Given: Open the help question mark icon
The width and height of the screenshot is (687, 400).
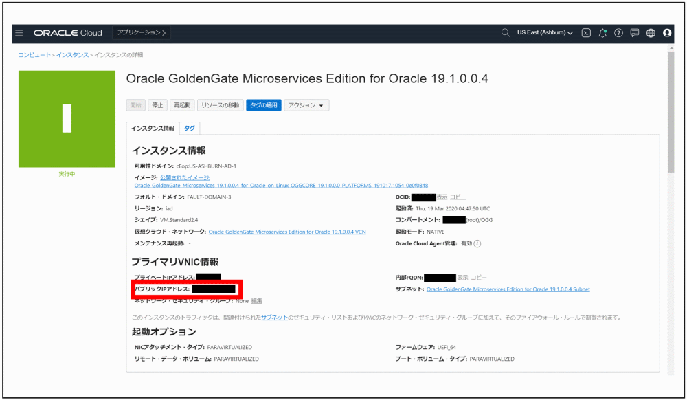Looking at the screenshot, I should (618, 33).
